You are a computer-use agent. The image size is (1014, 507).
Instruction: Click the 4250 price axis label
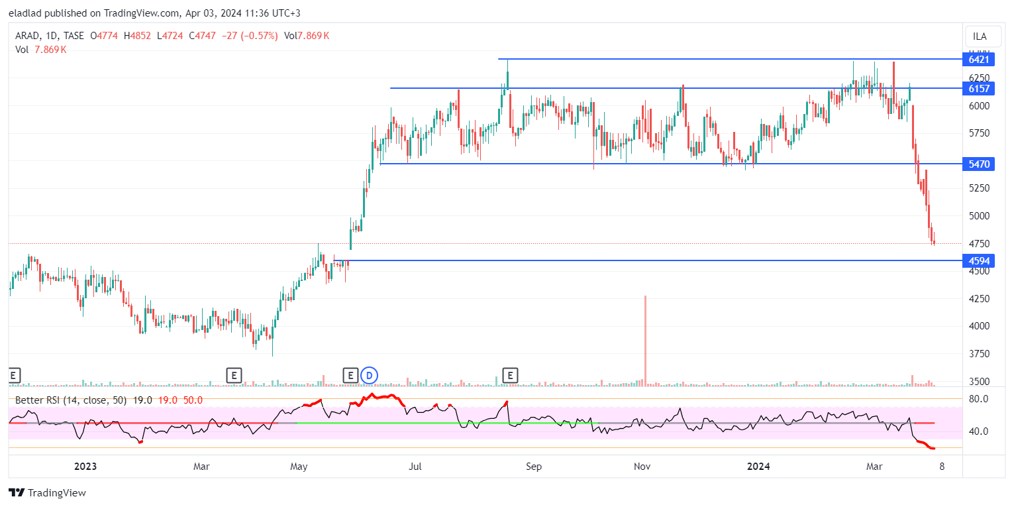pos(979,299)
